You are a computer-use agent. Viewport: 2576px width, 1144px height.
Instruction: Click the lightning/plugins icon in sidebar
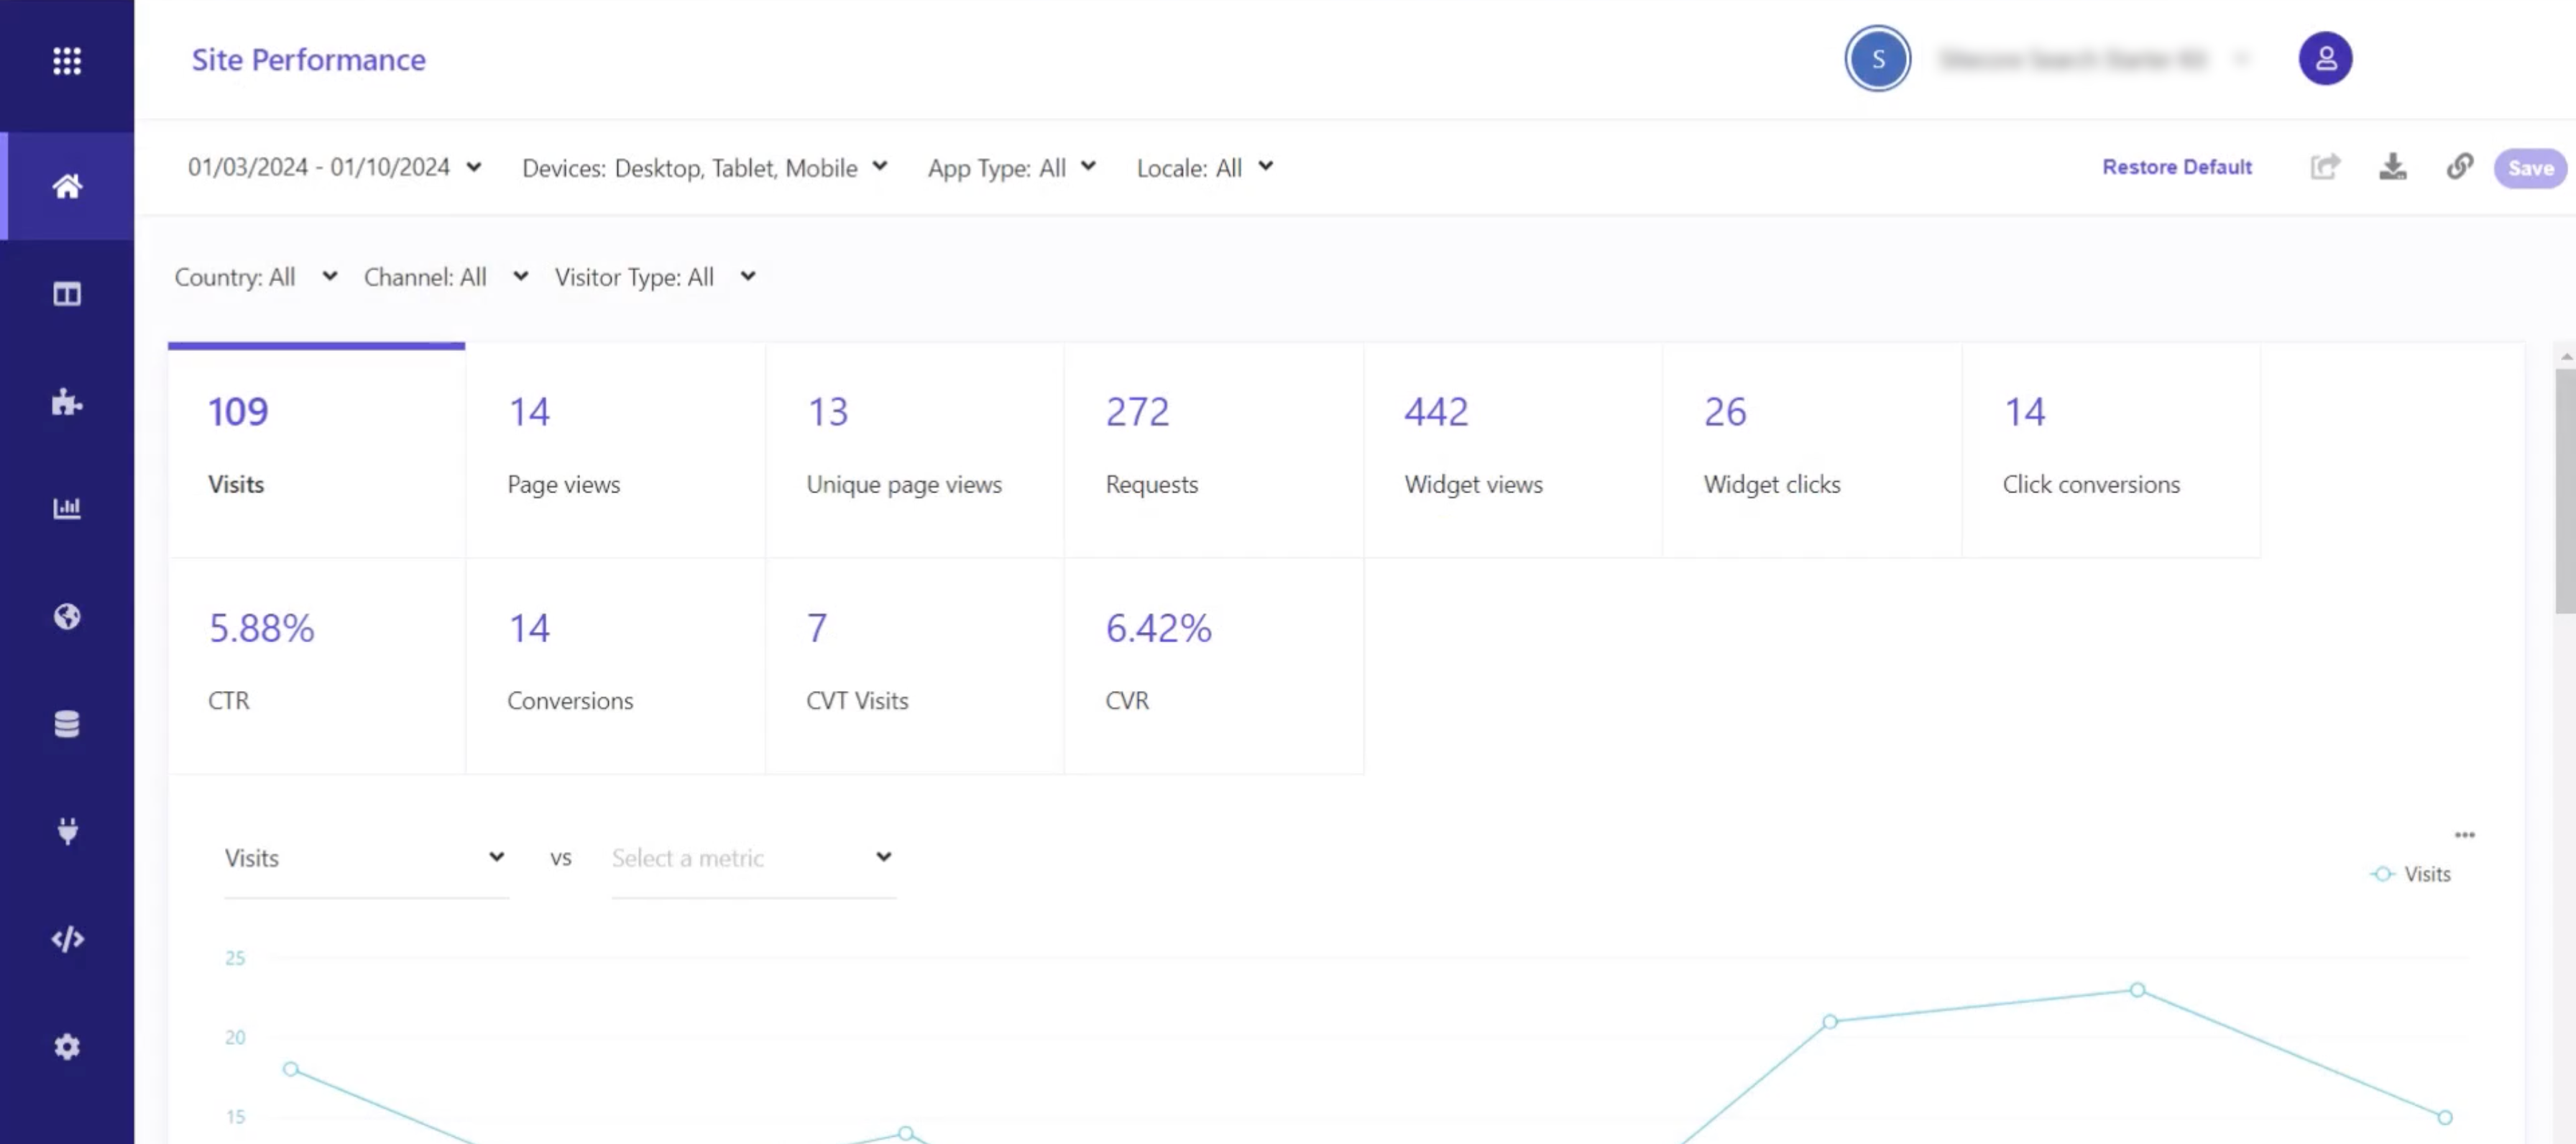(x=68, y=828)
